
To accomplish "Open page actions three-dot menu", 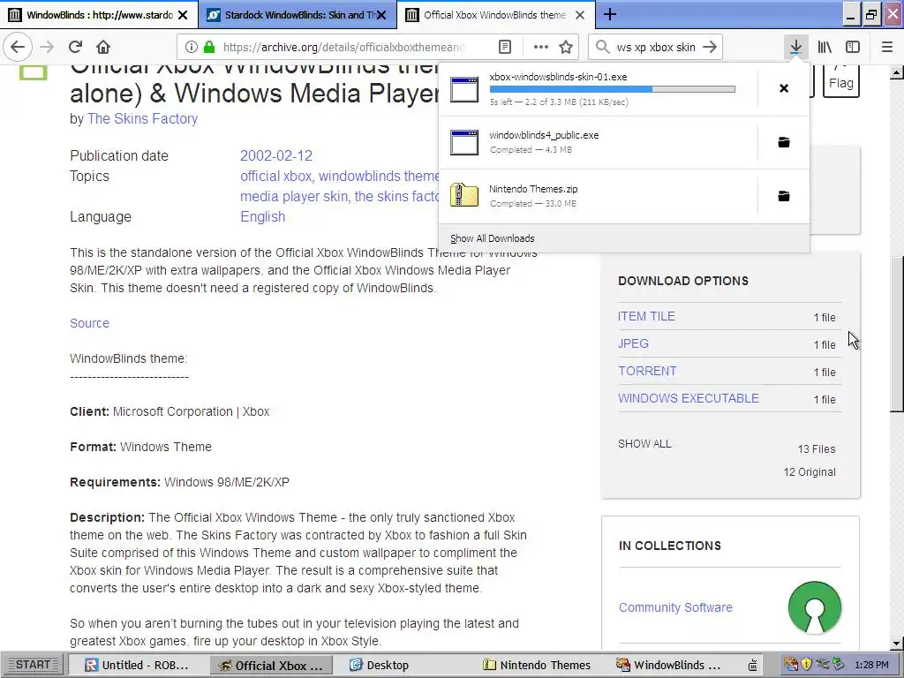I will point(541,47).
